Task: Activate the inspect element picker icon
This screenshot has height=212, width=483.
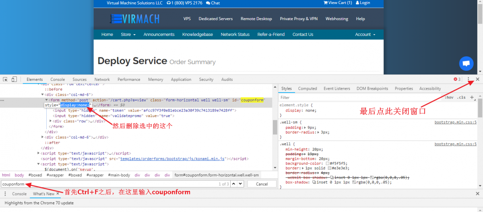Action: pyautogui.click(x=6, y=80)
